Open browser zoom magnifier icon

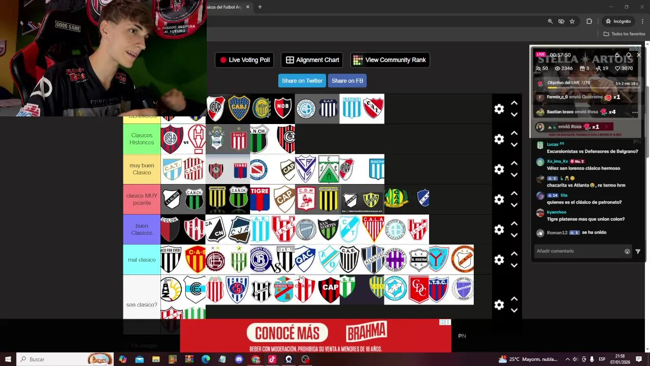pyautogui.click(x=550, y=21)
